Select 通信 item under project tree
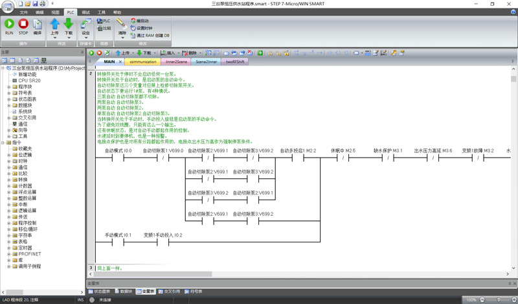Screen dimensions: 518x304 (23, 124)
